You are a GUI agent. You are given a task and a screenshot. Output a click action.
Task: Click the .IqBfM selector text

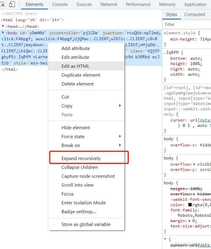pyautogui.click(x=171, y=52)
